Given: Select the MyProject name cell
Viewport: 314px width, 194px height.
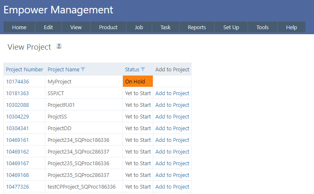Looking at the screenshot, I should click(x=60, y=82).
